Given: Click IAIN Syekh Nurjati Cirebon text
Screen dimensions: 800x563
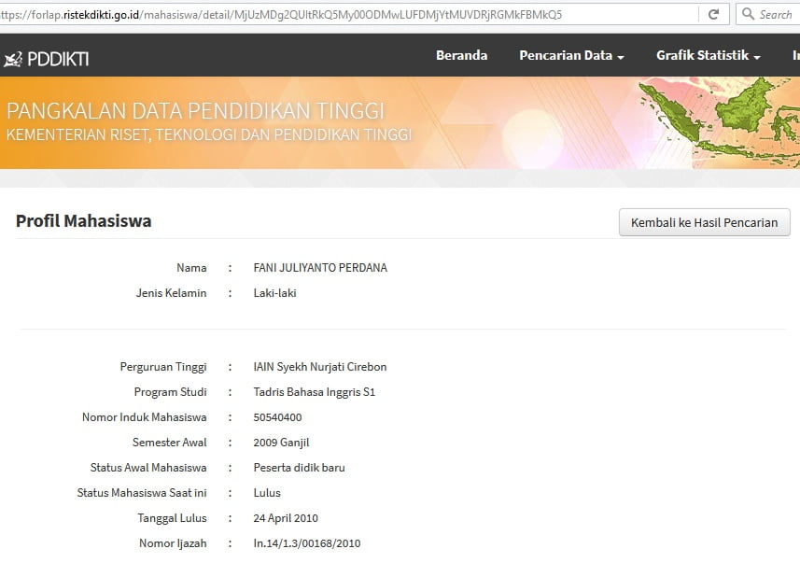Looking at the screenshot, I should coord(320,367).
